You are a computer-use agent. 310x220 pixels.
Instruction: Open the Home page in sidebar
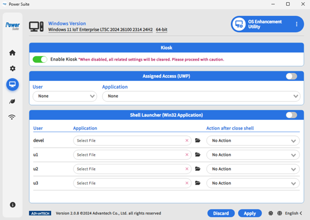coord(12,53)
